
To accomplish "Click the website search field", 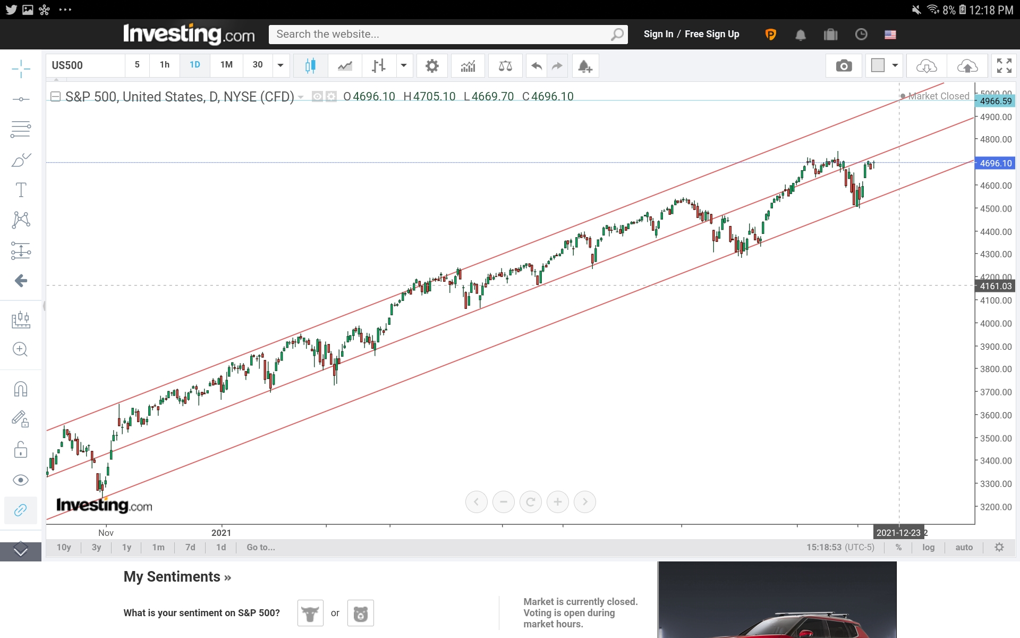I will click(441, 34).
